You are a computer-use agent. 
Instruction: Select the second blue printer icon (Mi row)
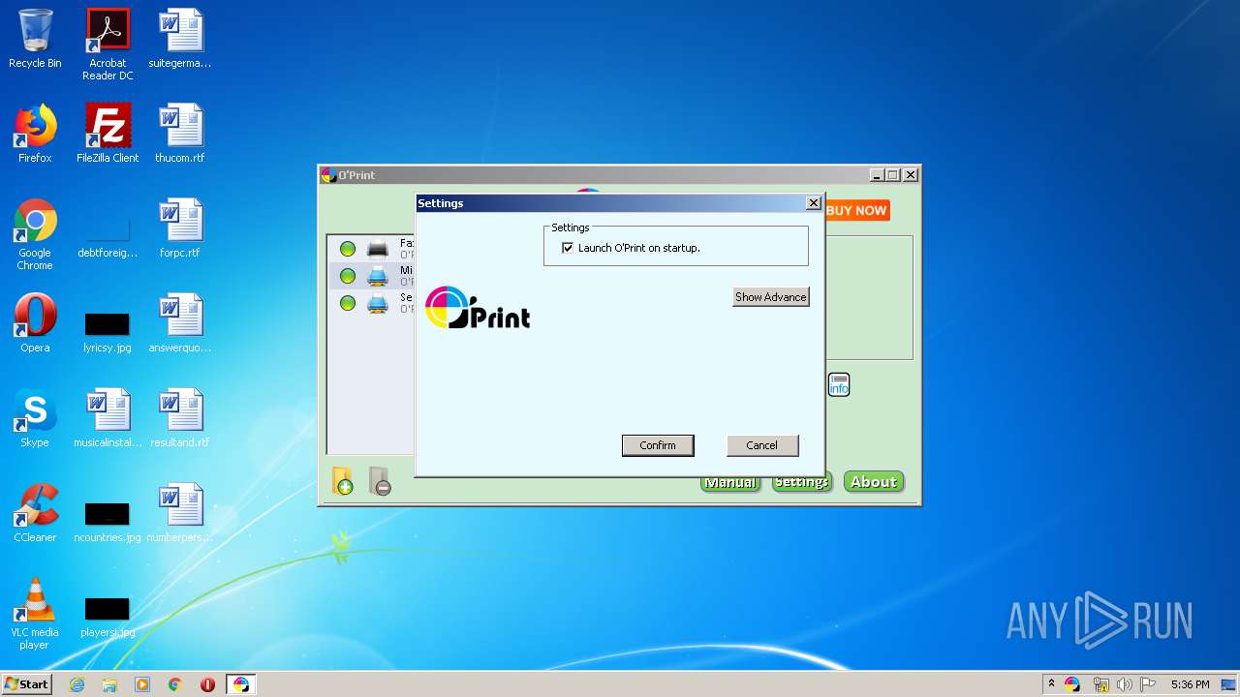pos(378,276)
